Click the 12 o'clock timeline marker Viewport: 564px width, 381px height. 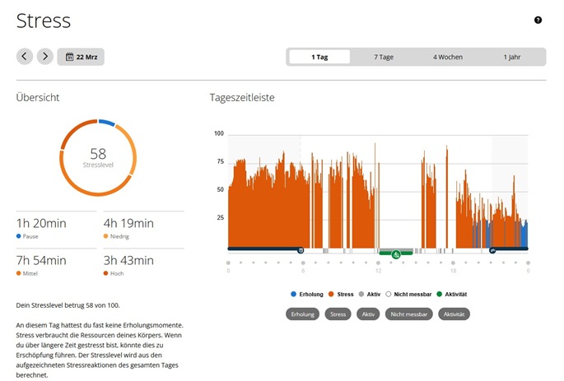click(378, 263)
